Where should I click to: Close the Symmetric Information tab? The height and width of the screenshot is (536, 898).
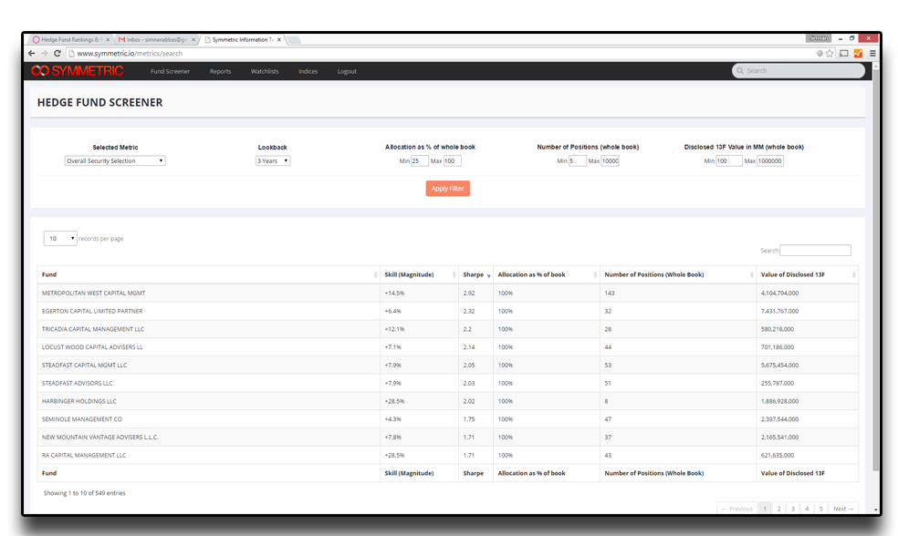coord(279,39)
